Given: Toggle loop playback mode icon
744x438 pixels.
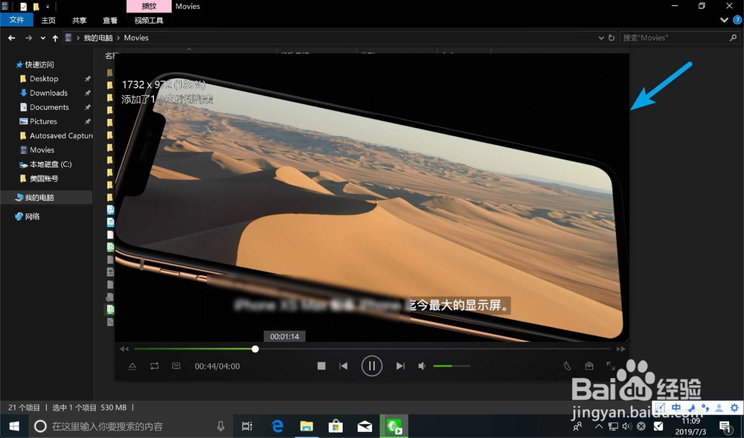Looking at the screenshot, I should [x=154, y=366].
